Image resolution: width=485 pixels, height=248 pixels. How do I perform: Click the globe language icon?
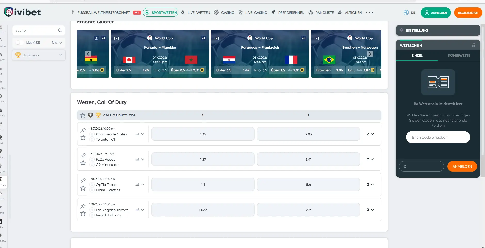coord(406,13)
